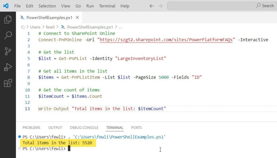Click the -Interactive parameter text
This screenshot has width=277, height=158.
point(253,40)
